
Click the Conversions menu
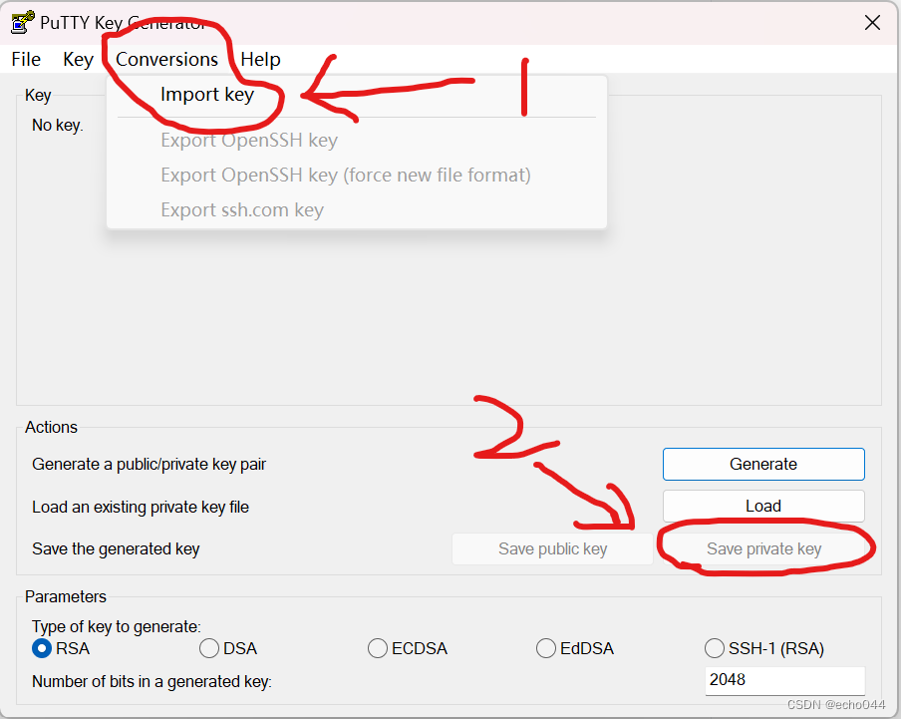tap(166, 59)
